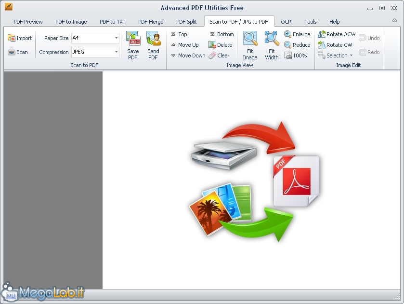This screenshot has height=304, width=404.
Task: Open the PDF Split tab
Action: 186,22
